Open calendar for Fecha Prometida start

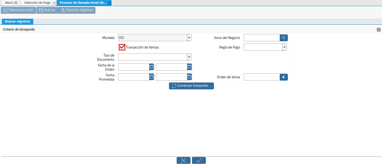151,77
